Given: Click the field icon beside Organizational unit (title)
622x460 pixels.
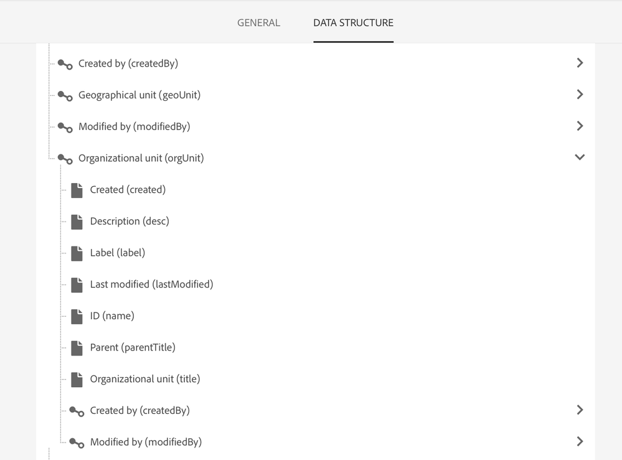Looking at the screenshot, I should point(76,378).
